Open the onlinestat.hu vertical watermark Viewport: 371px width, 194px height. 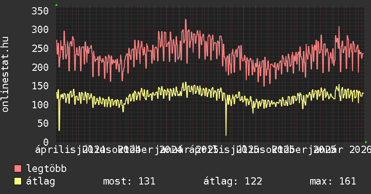coord(5,74)
